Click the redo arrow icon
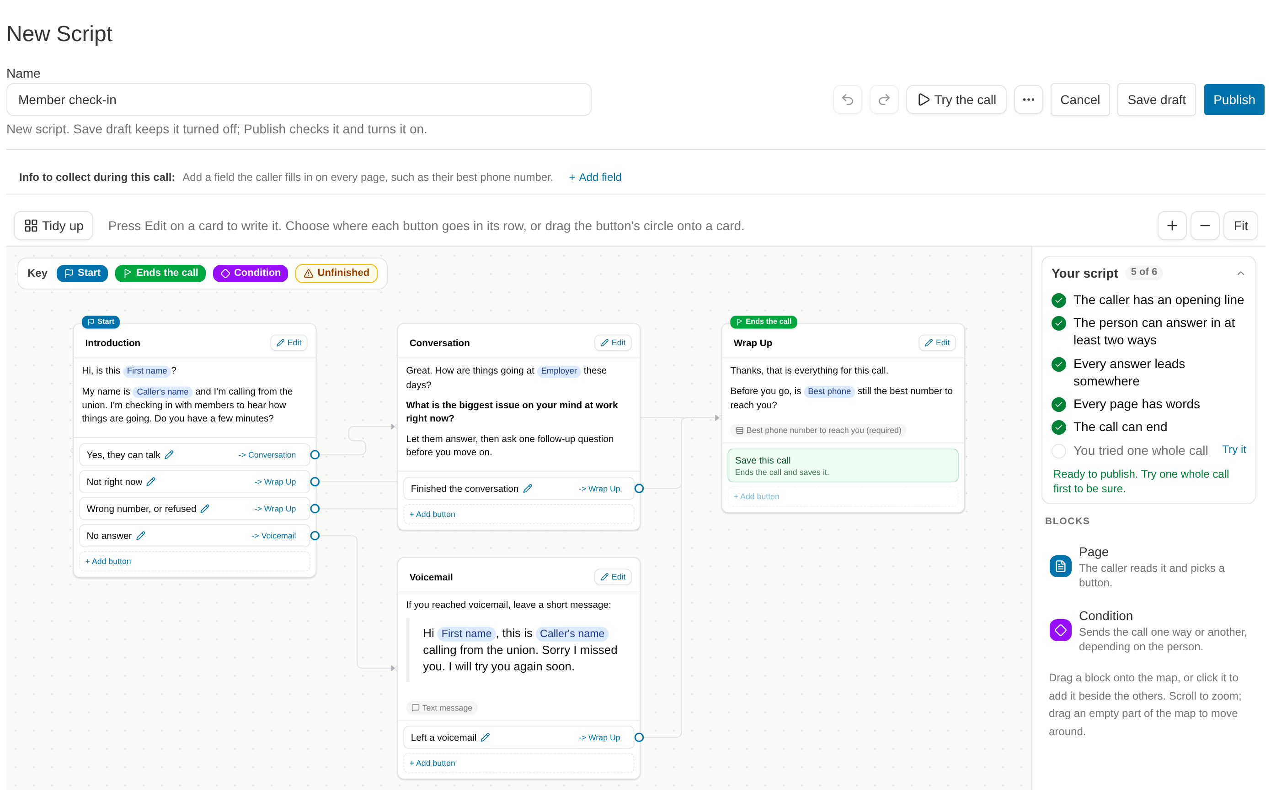The image size is (1271, 790). 884,99
